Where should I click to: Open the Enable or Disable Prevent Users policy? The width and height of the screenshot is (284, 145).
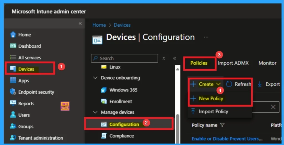click(227, 139)
